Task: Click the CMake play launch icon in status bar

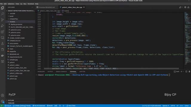Action: pos(64,106)
